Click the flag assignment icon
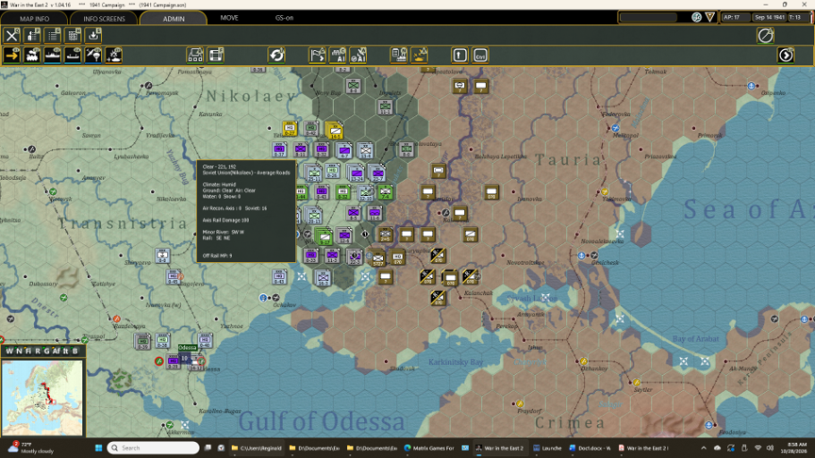 (317, 55)
